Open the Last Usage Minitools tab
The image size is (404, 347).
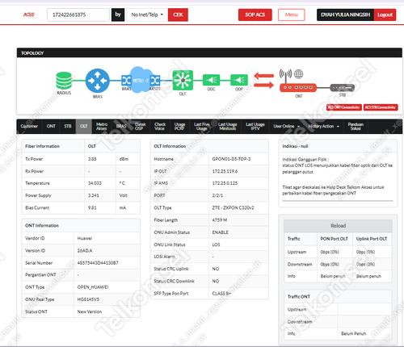click(228, 126)
